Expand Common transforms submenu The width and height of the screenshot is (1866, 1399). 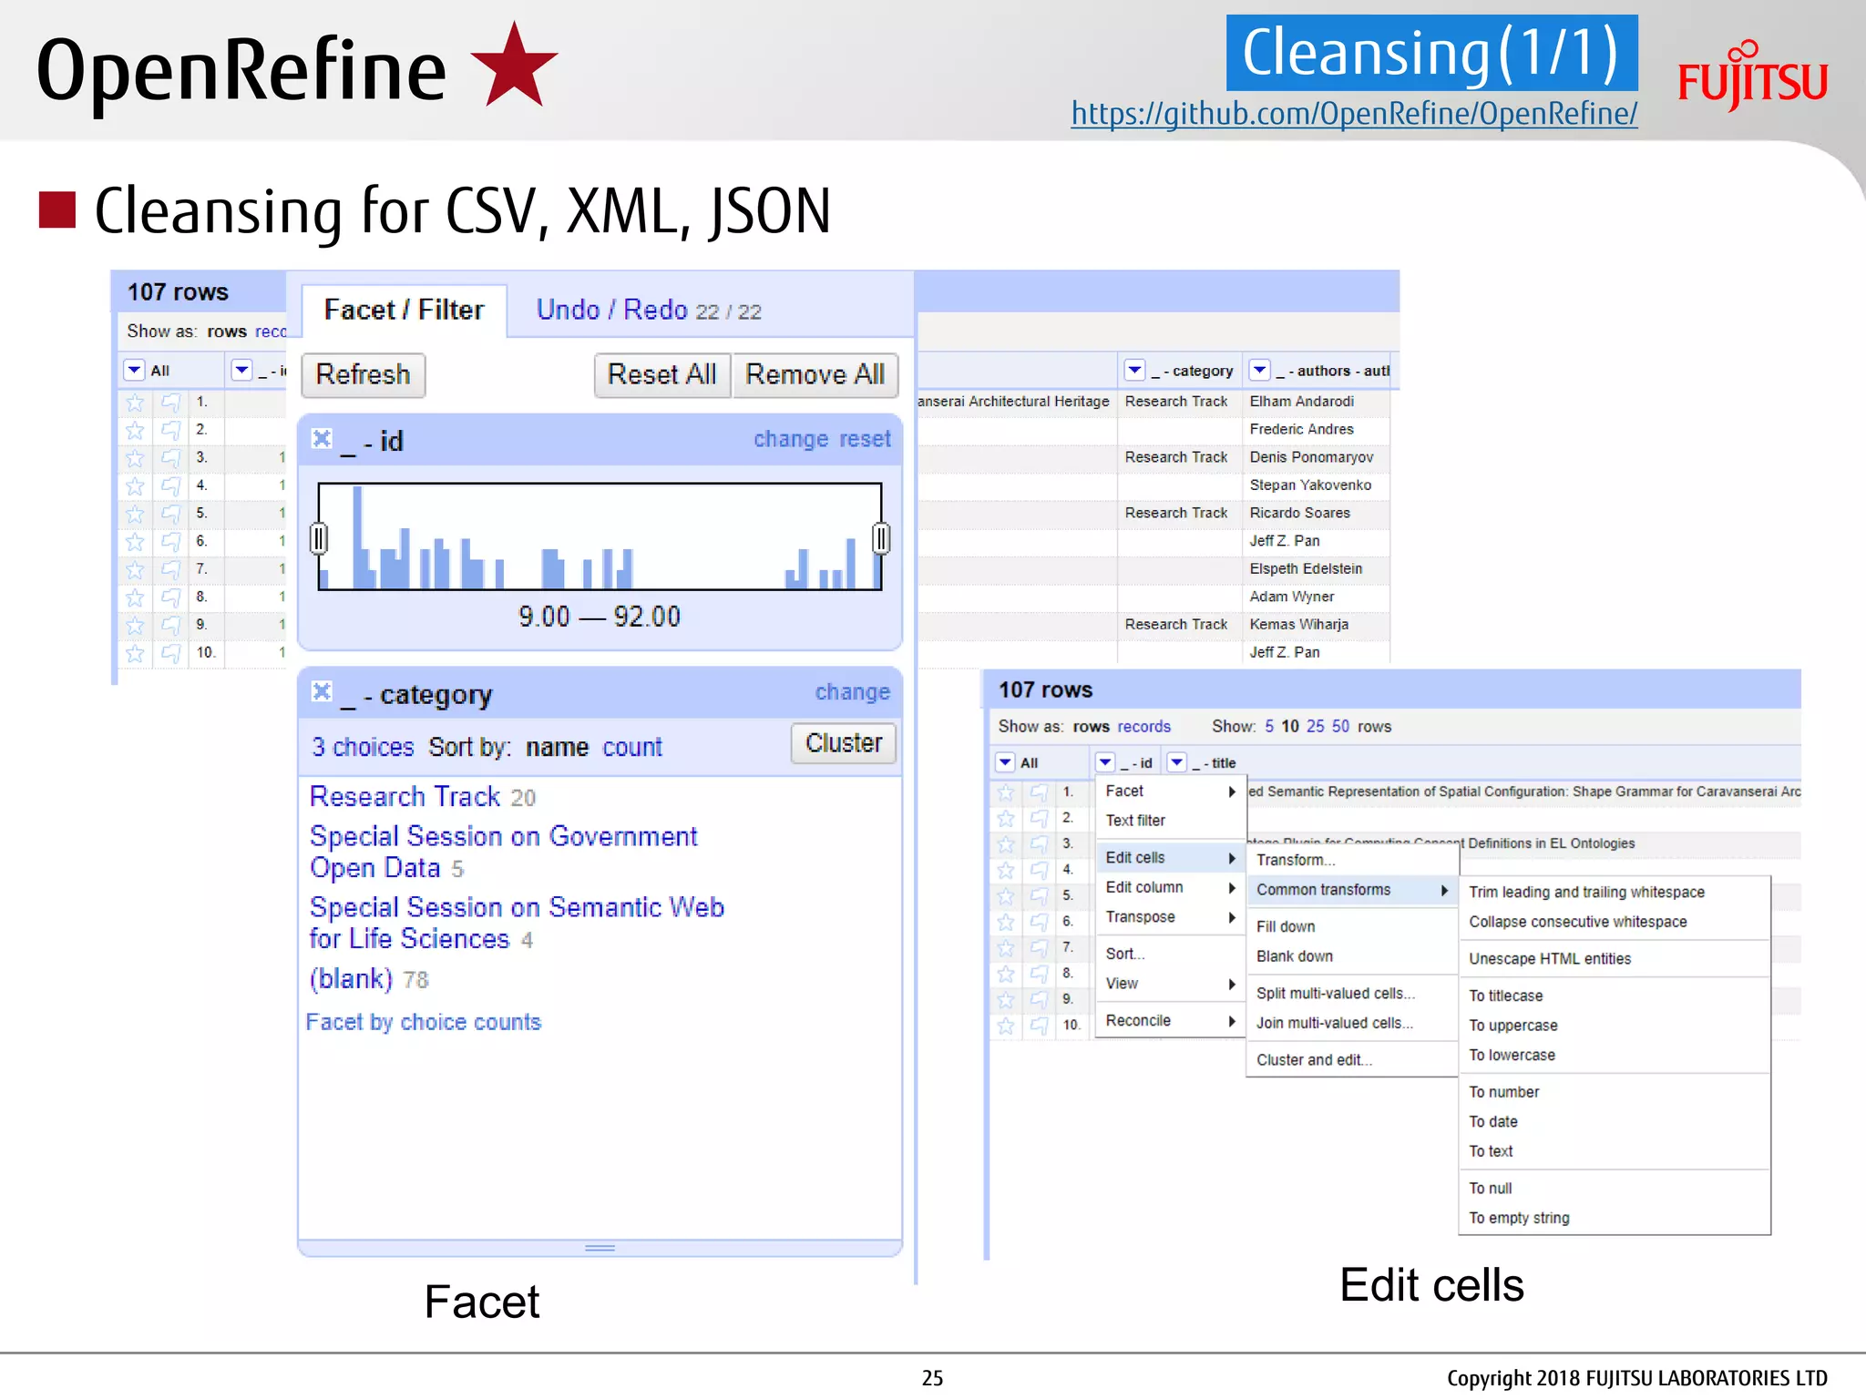click(x=1352, y=890)
